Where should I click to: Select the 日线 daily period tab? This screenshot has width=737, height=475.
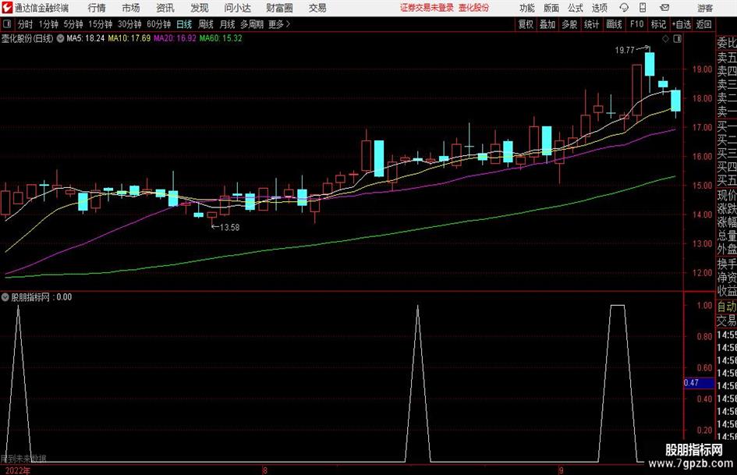(184, 24)
